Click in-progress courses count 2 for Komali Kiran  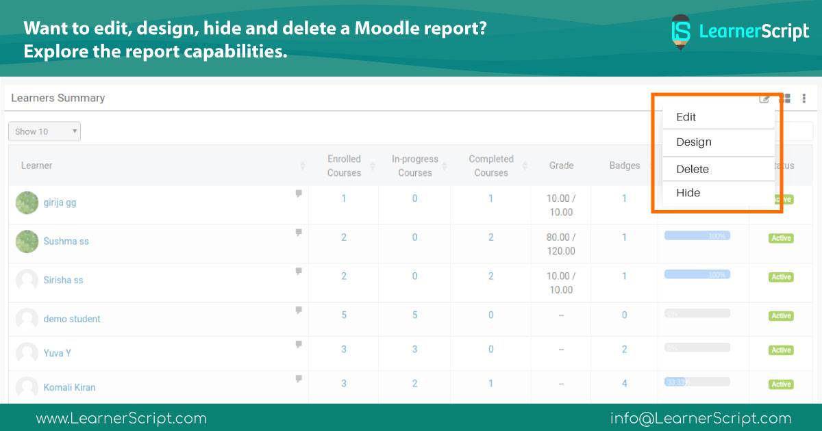[x=415, y=383]
